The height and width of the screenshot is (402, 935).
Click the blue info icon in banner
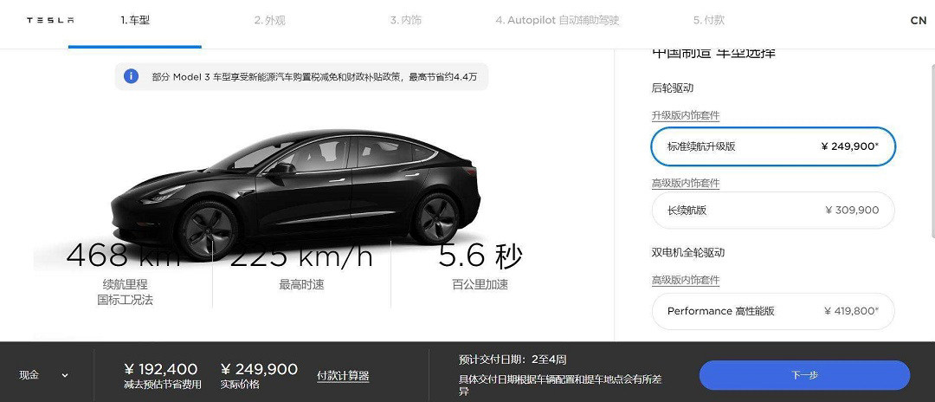click(x=131, y=76)
